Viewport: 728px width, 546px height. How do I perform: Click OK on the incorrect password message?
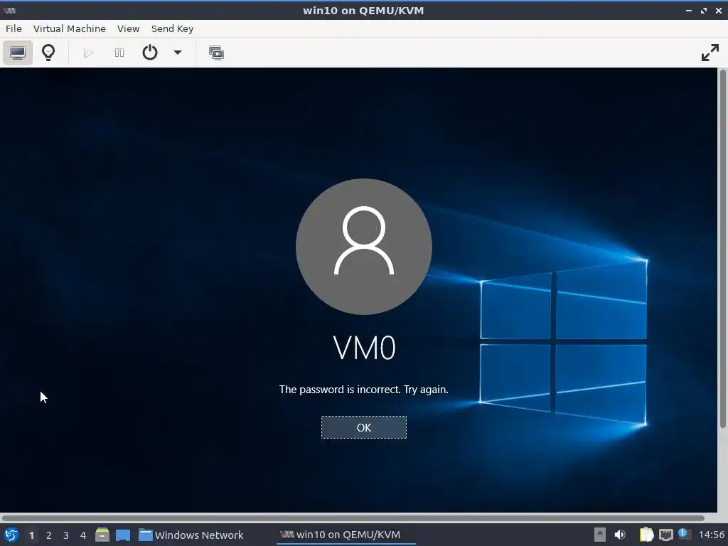click(x=364, y=427)
